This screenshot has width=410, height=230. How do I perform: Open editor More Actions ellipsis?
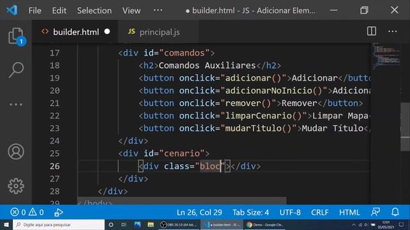[x=393, y=31]
